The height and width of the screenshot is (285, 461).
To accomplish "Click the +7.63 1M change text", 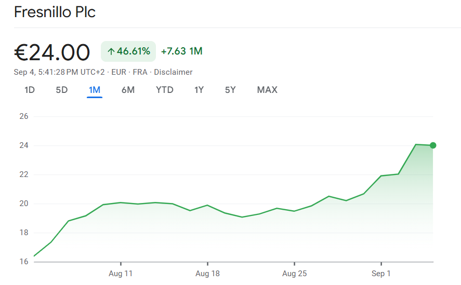I will [x=181, y=51].
